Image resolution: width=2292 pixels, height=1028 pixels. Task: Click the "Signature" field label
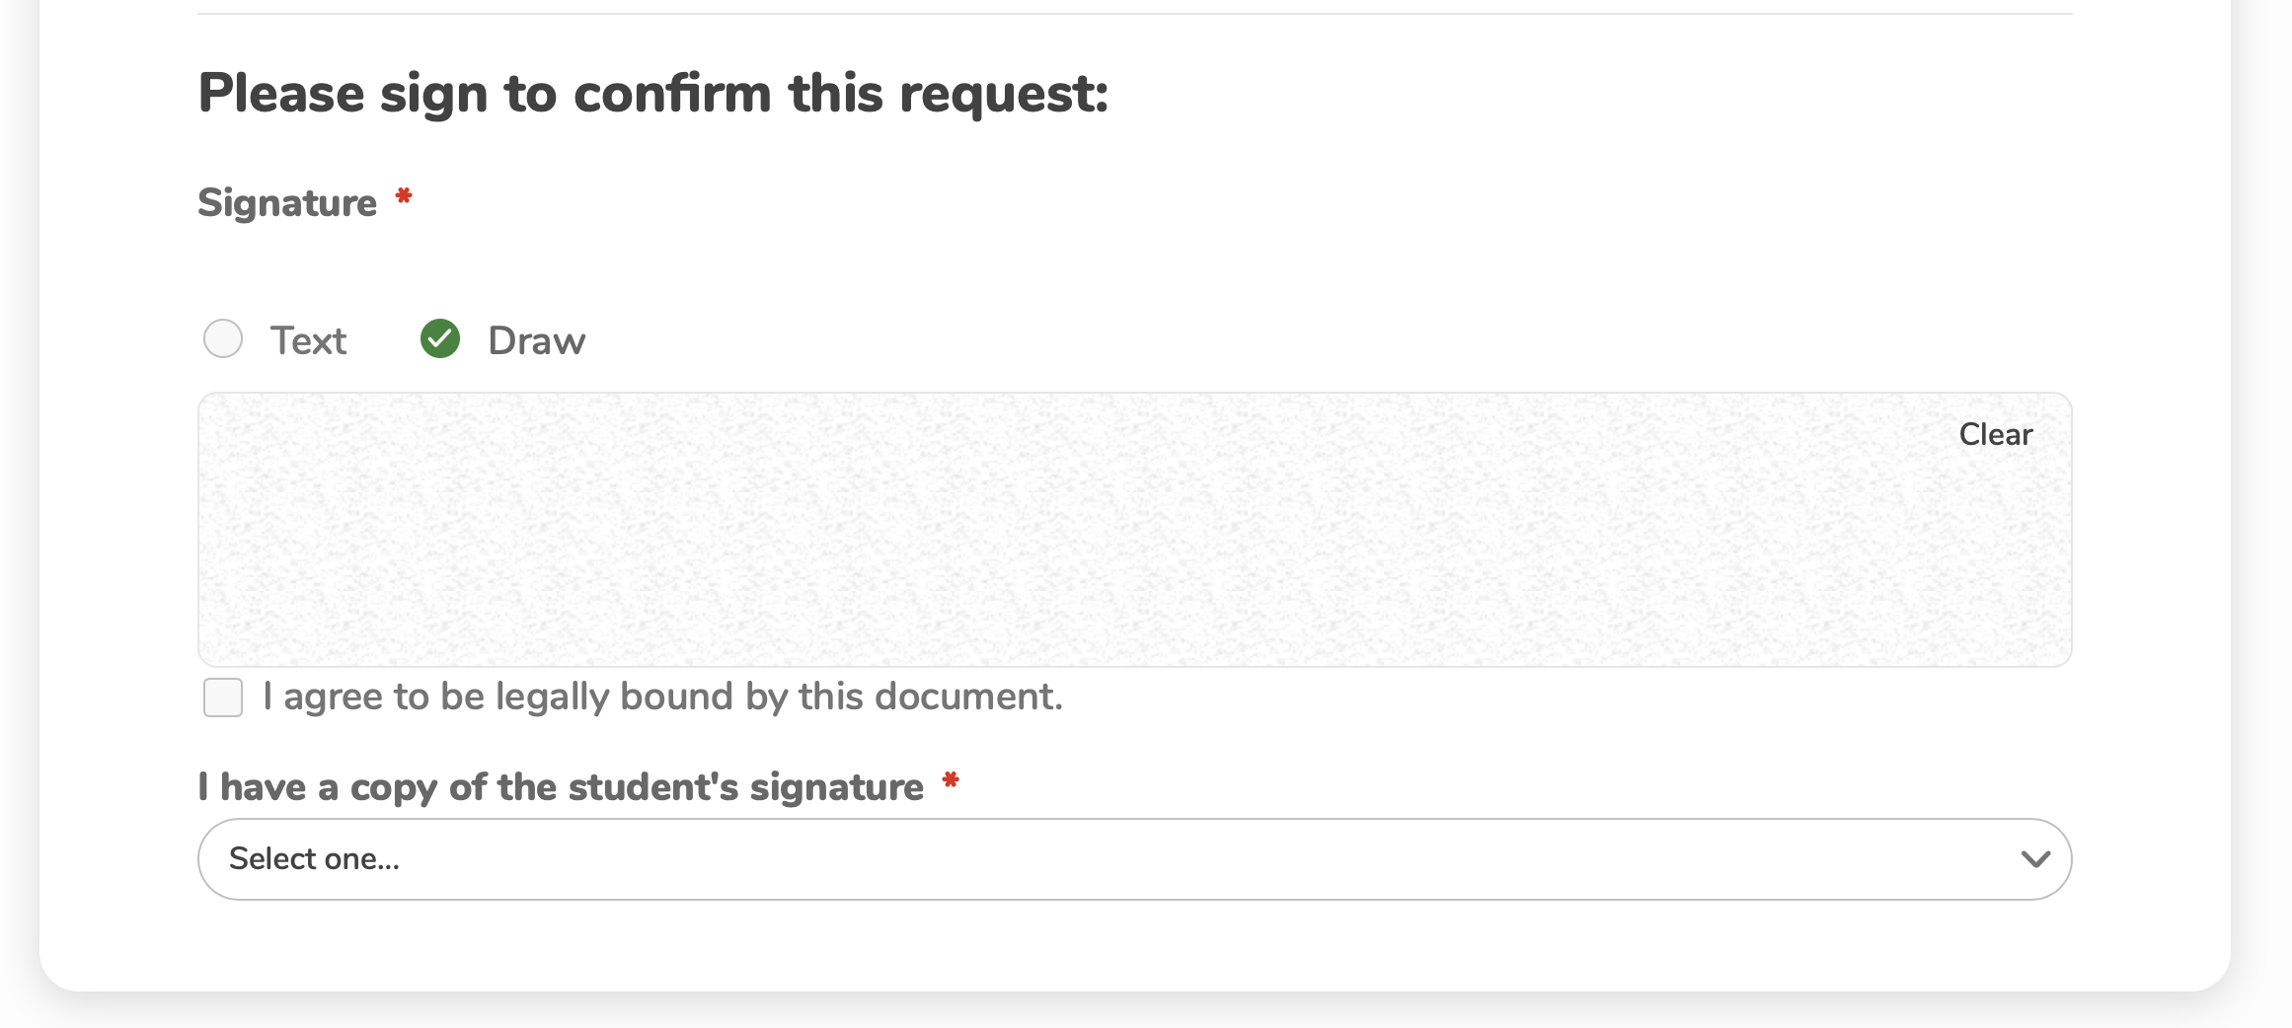click(287, 203)
